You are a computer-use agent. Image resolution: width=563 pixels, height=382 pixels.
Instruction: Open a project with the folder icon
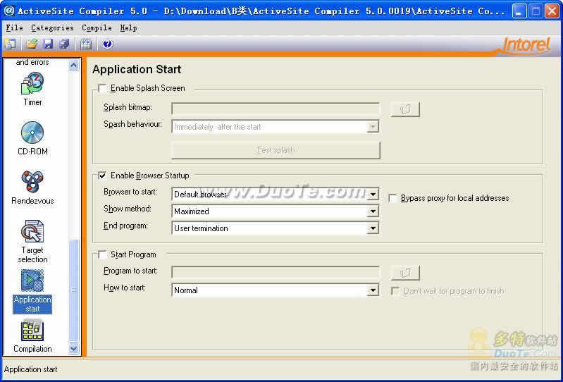(x=32, y=44)
